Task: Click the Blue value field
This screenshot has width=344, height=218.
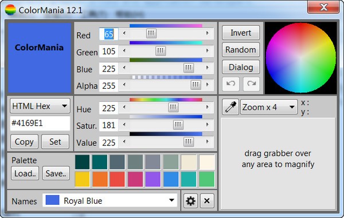Action: click(108, 69)
